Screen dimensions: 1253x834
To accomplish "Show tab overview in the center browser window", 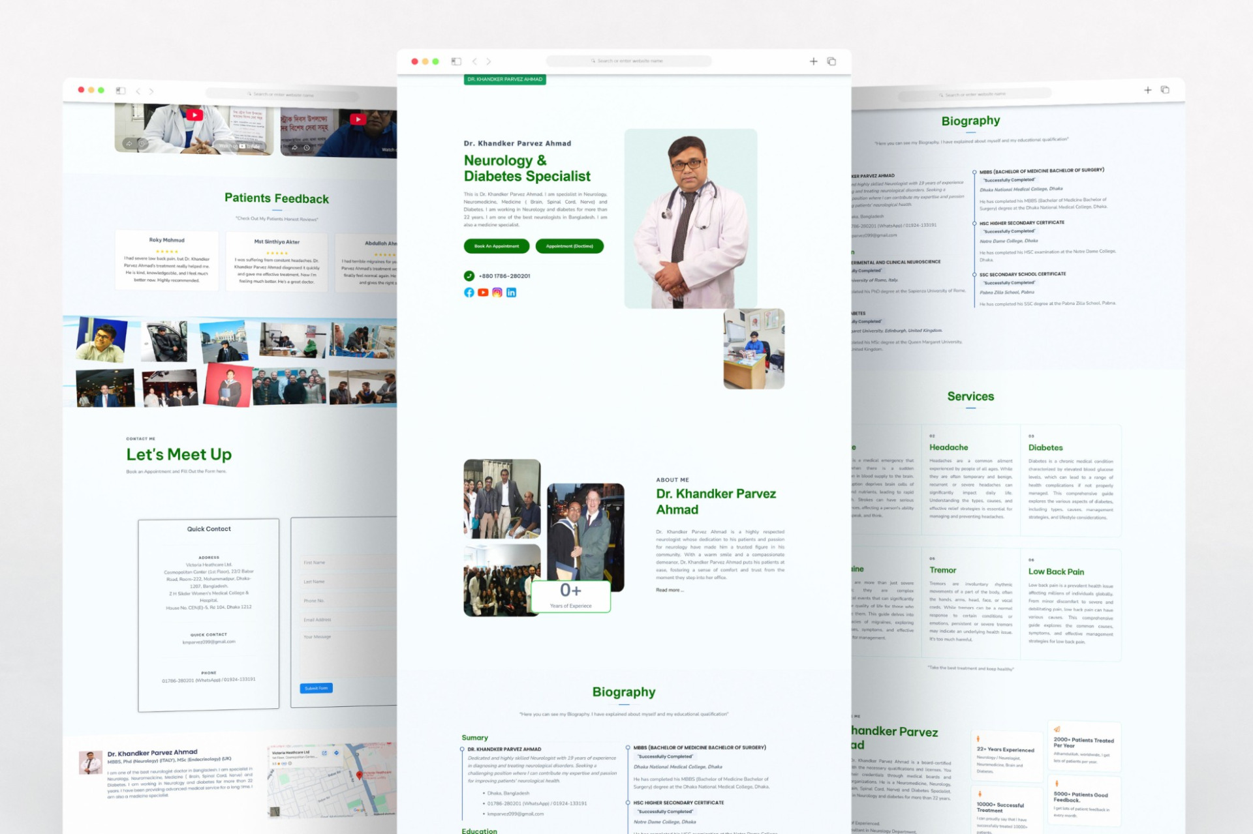I will [831, 61].
